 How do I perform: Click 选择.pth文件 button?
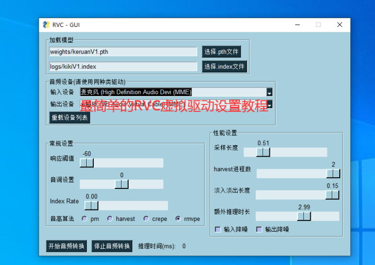(x=221, y=52)
